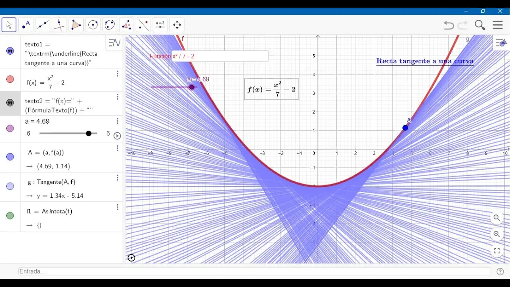The image size is (510, 287).
Task: Select the Circle with Center tool
Action: 93,25
